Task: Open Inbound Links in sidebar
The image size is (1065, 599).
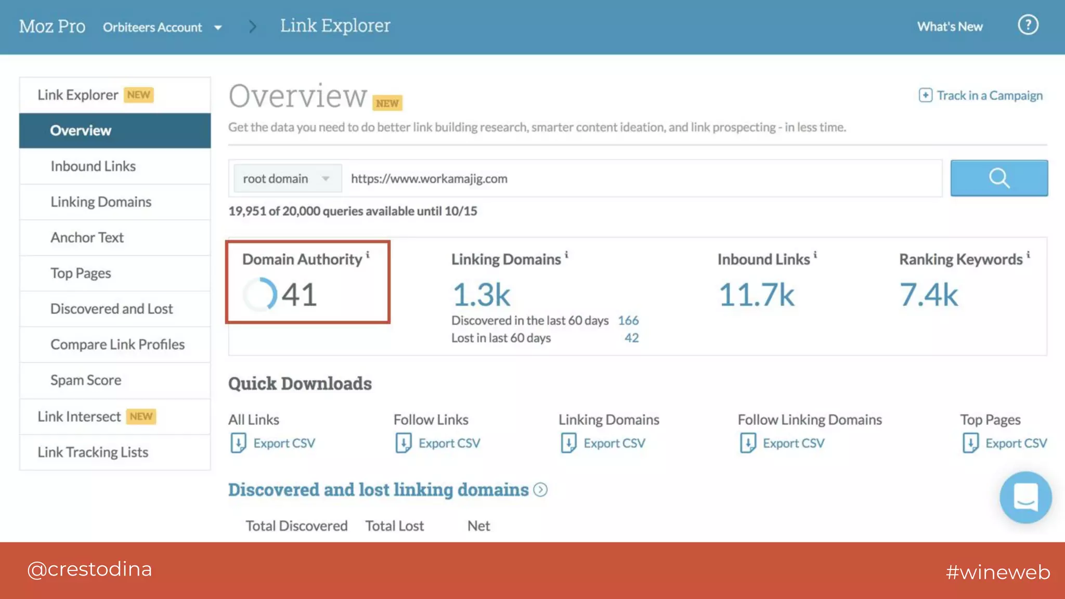Action: pos(93,166)
